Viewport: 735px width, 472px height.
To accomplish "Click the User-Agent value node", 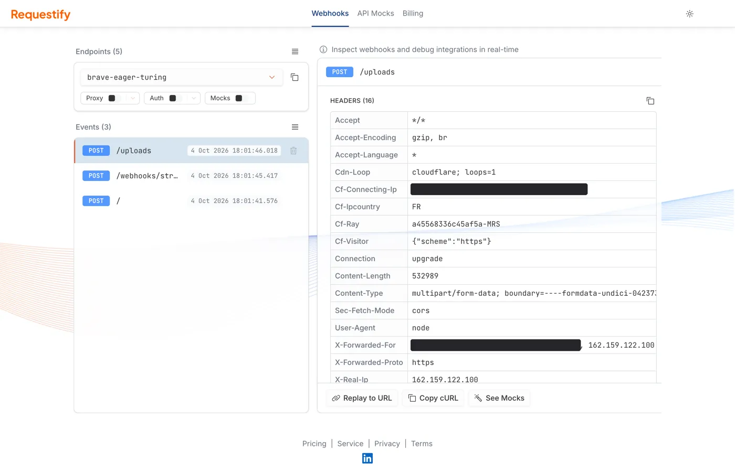I will coord(421,328).
